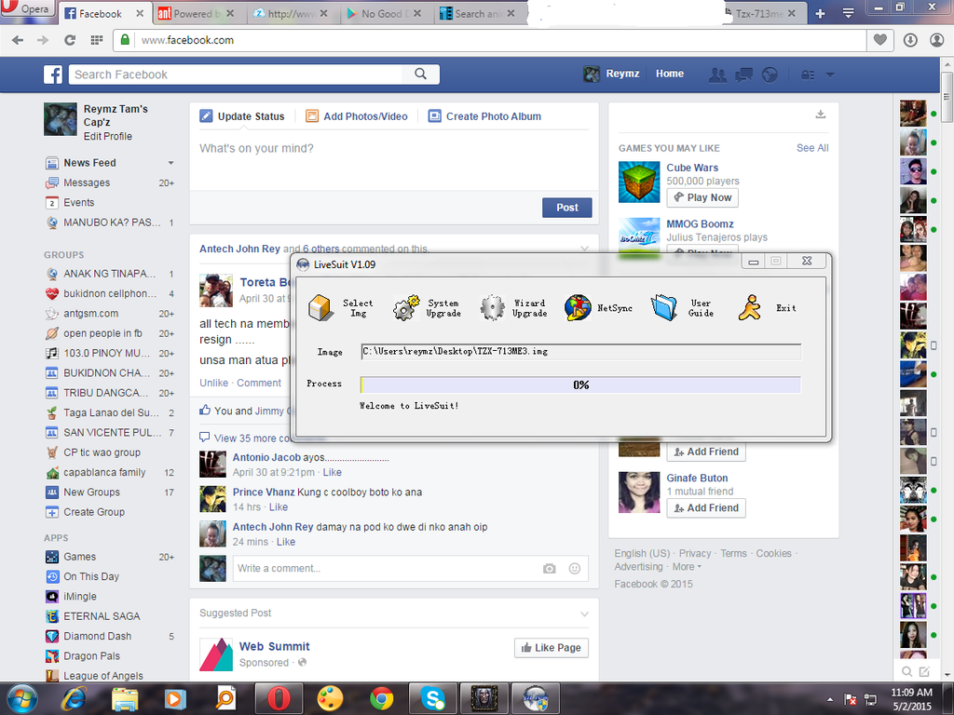Open the Windows Start button

(21, 698)
